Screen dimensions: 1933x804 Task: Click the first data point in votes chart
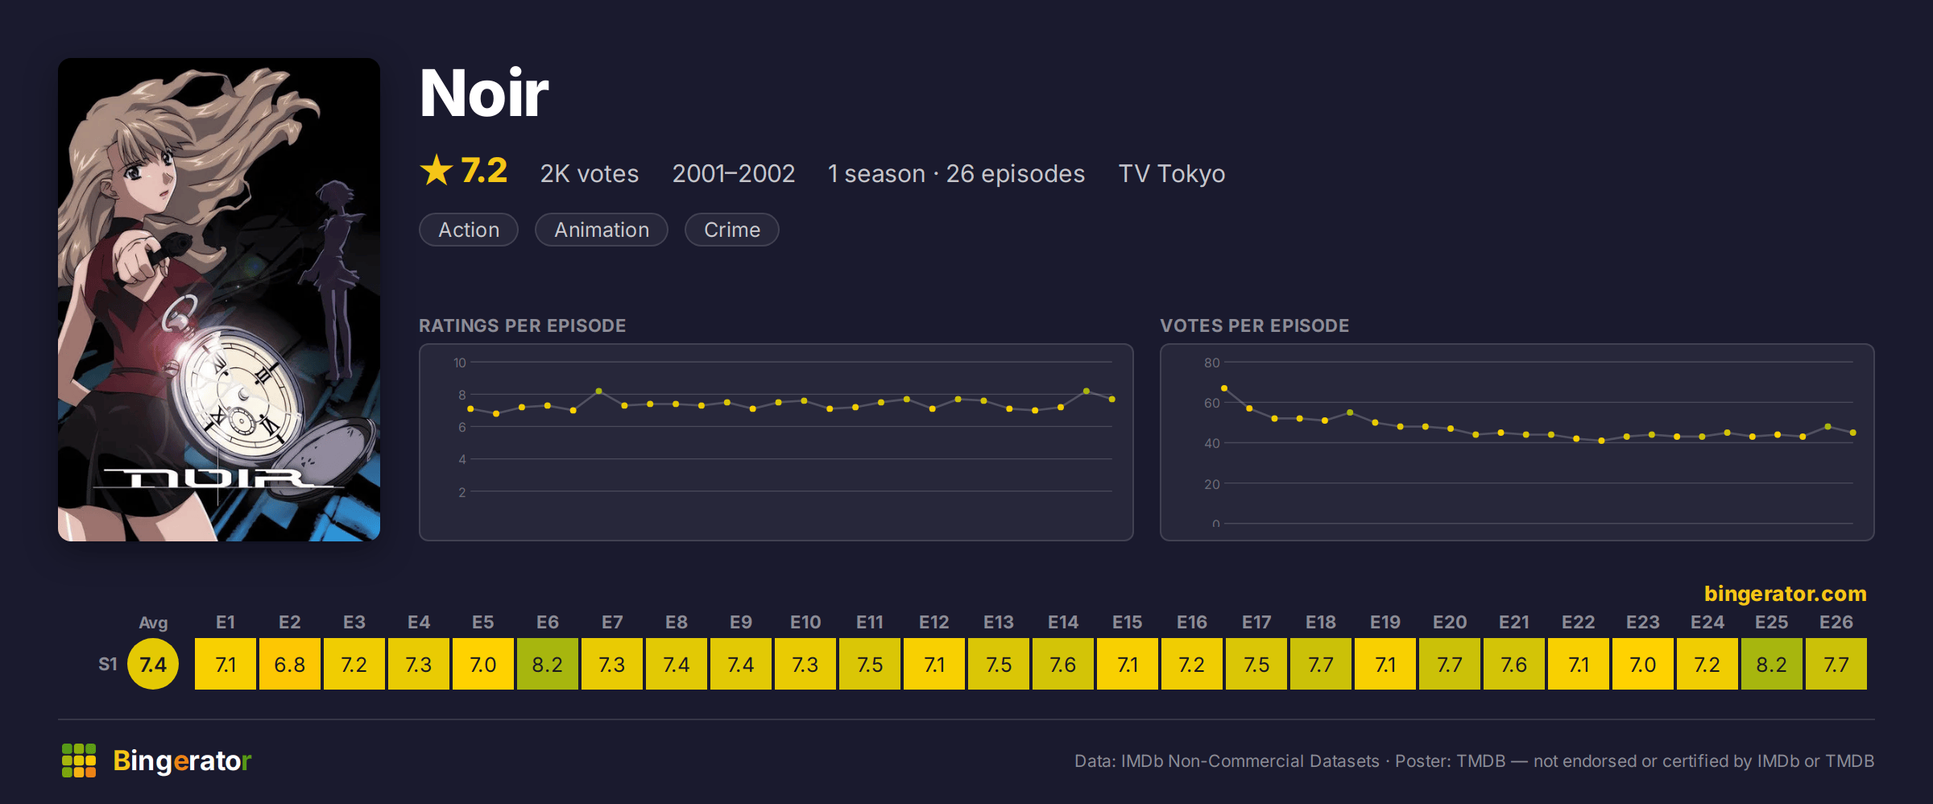[1224, 388]
